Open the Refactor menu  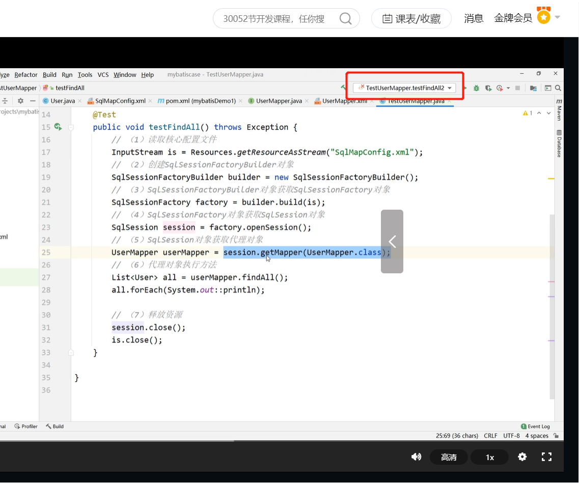(26, 74)
